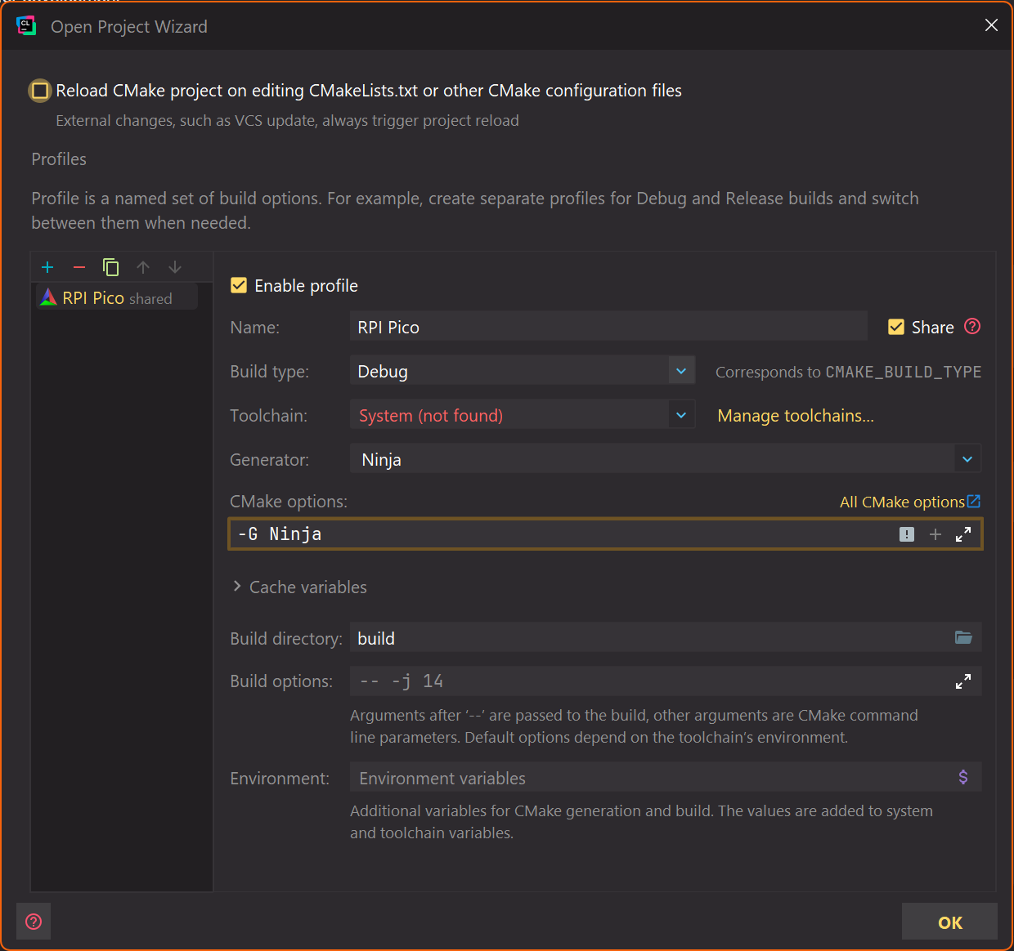Toggle Reload CMake project on editing checkbox
Viewport: 1014px width, 951px height.
(x=40, y=91)
